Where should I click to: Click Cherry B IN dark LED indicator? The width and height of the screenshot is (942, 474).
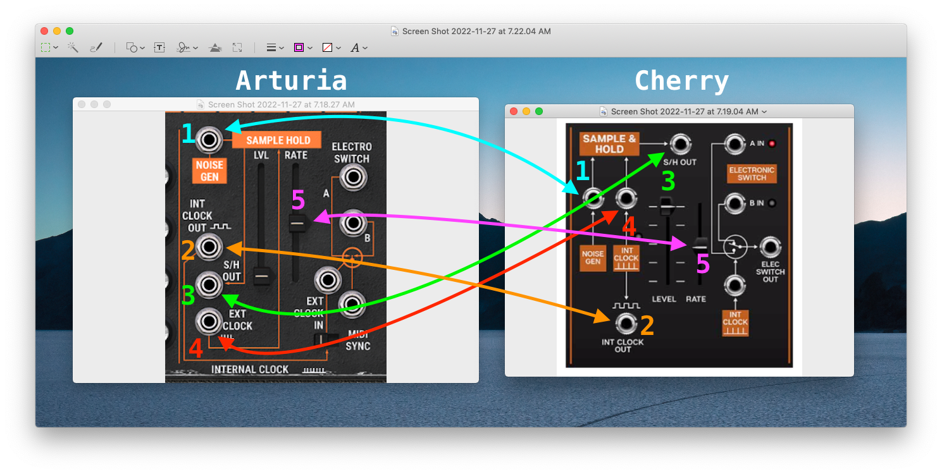pos(772,204)
